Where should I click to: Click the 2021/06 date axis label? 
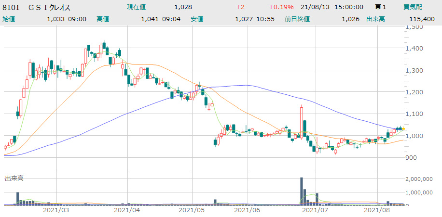[x=247, y=210]
